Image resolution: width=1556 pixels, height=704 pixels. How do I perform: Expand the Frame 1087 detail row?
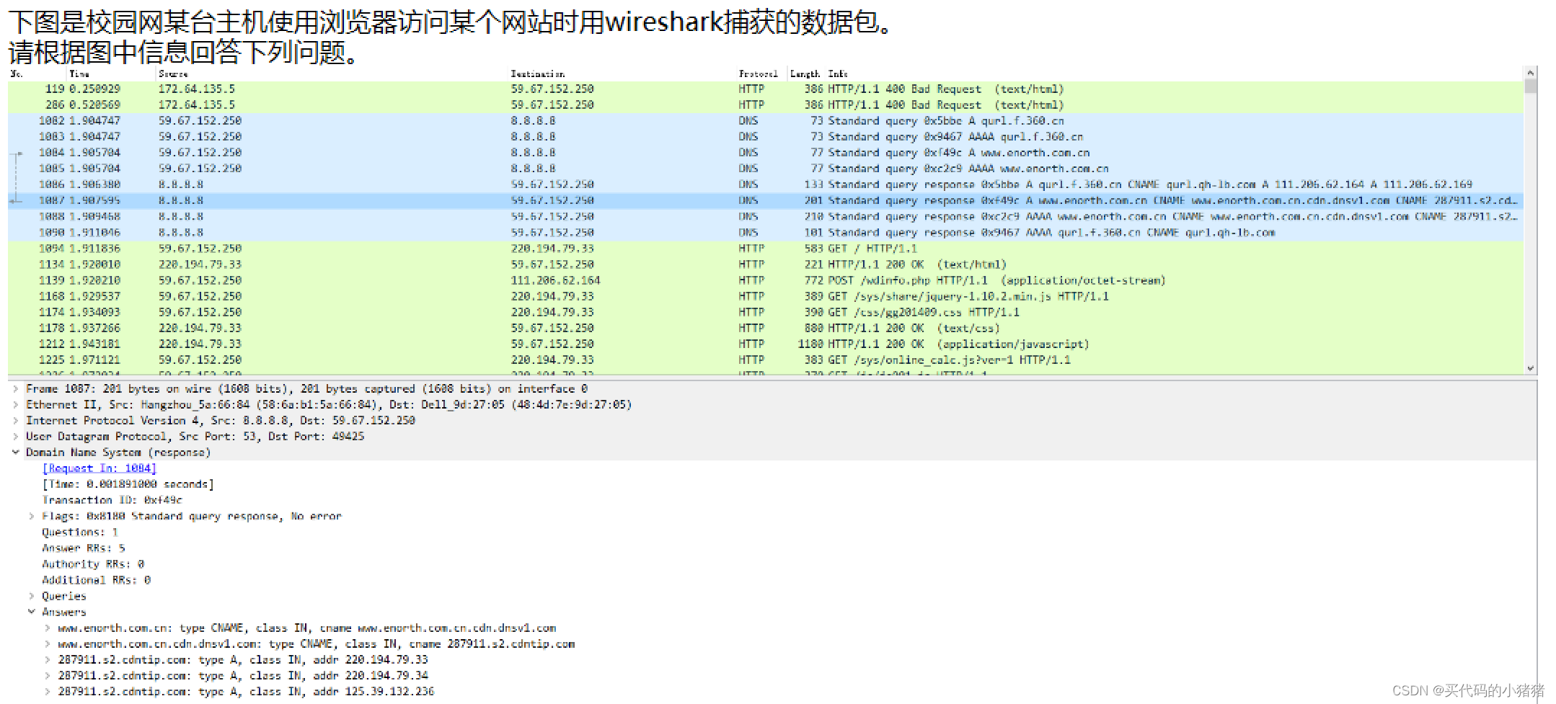15,388
